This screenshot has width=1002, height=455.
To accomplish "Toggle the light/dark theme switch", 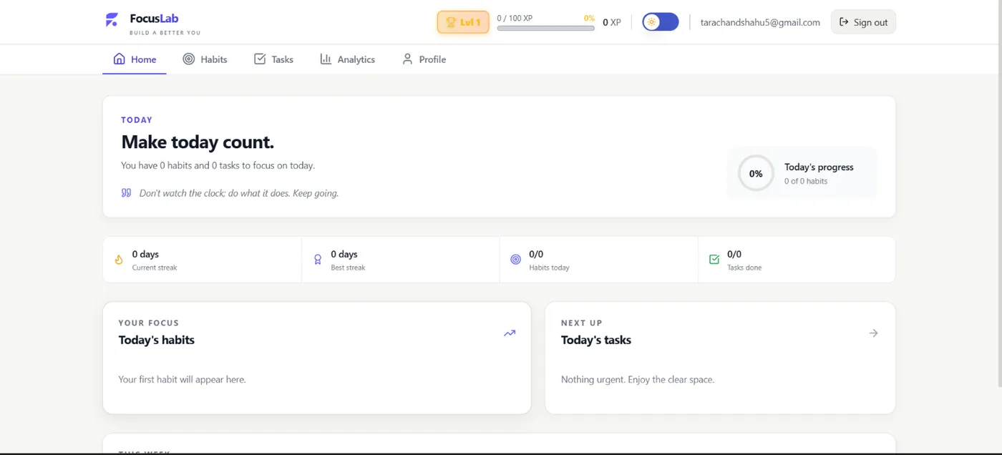I will pos(660,22).
